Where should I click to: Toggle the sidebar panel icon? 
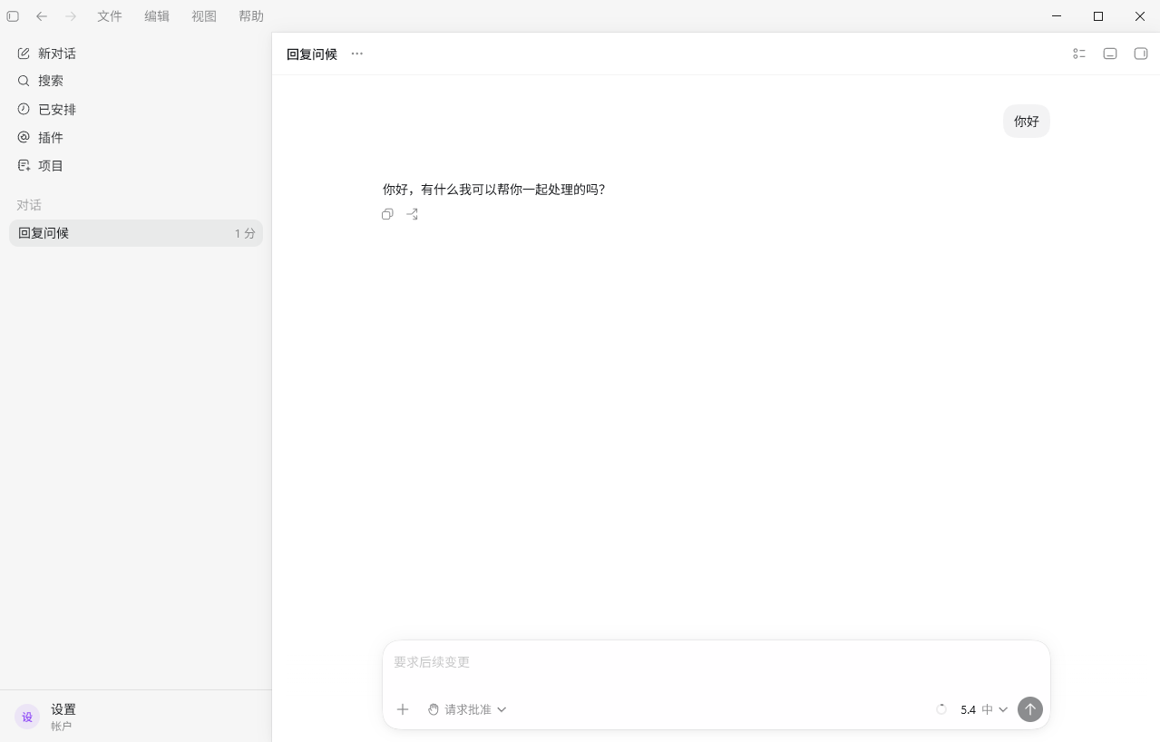[13, 16]
